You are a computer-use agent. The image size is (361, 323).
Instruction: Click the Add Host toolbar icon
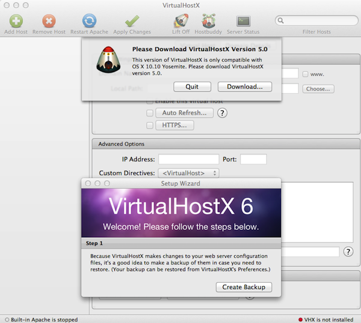tap(16, 21)
